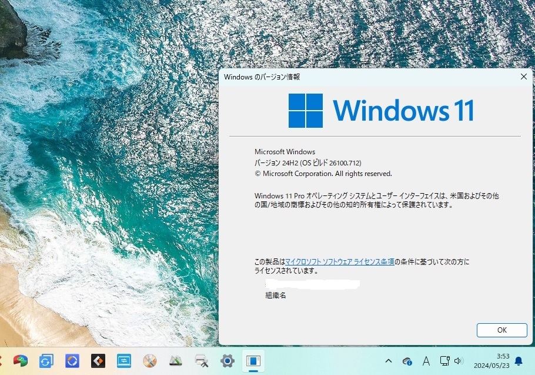Open the red-green disk app with green checkmark in taskbar
The width and height of the screenshot is (535, 375).
tap(21, 361)
